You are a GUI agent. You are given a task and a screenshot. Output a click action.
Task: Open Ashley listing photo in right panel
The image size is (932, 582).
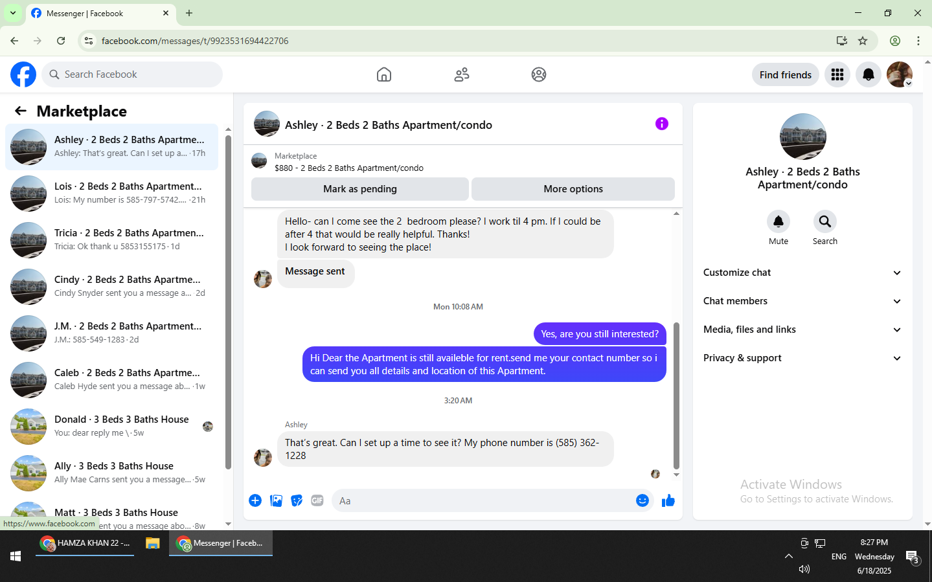tap(802, 137)
